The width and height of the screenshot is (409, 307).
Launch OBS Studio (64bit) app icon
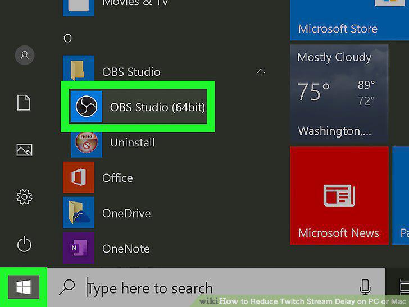click(x=87, y=107)
